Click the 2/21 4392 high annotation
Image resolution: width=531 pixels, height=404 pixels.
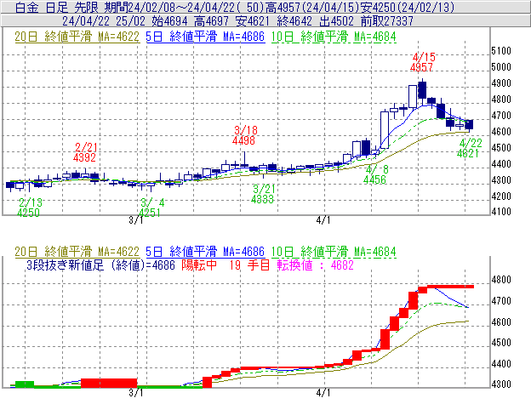pos(85,152)
